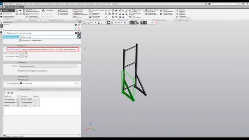This screenshot has height=140, width=249.
Task: Click the Наименование input field
Action: 48,37
